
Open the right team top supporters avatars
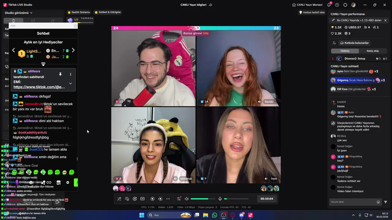(x=270, y=188)
